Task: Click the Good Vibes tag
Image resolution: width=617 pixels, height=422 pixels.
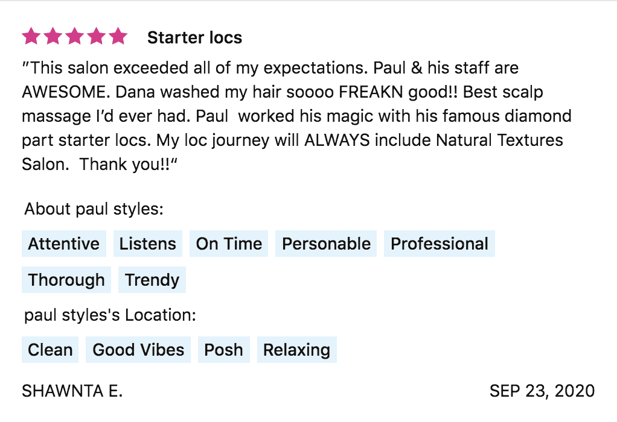Action: tap(138, 350)
